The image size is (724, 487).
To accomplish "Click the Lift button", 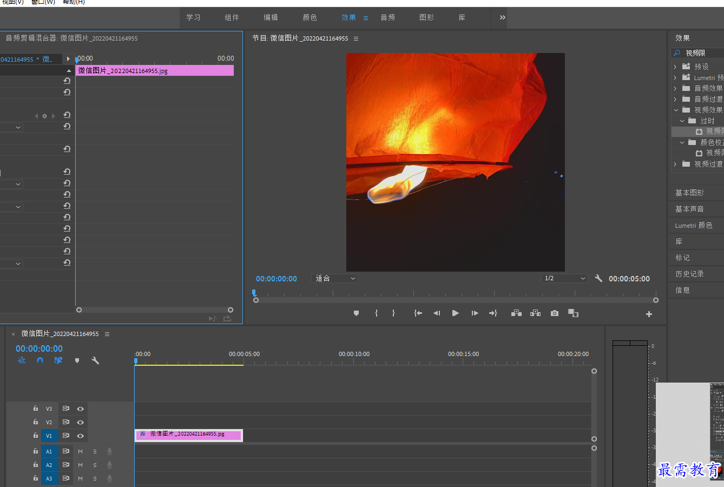I will click(516, 313).
